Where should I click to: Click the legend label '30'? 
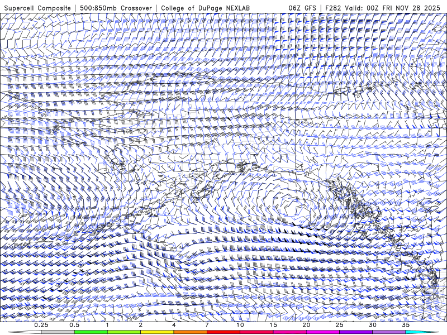pyautogui.click(x=373, y=325)
